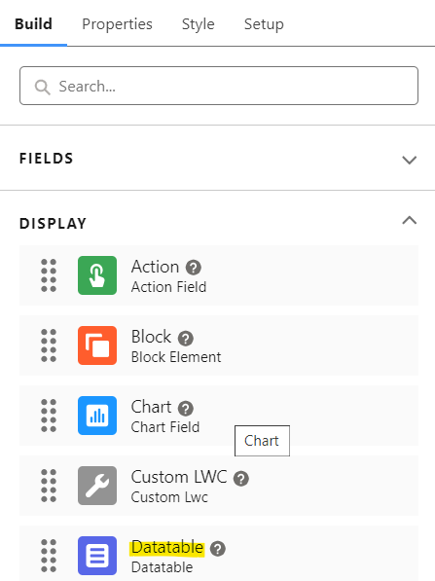Click the drag handle of Chart row
The image size is (435, 581).
pos(49,416)
